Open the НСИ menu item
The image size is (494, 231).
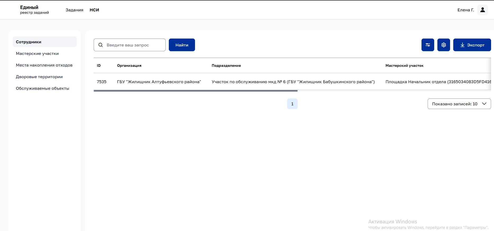pos(94,10)
